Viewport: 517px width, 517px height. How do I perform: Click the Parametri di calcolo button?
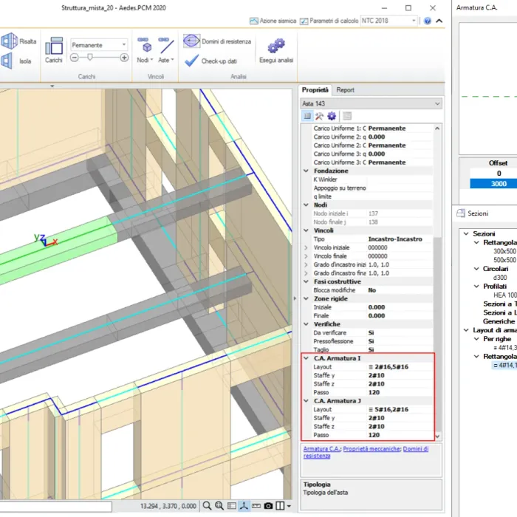(329, 21)
